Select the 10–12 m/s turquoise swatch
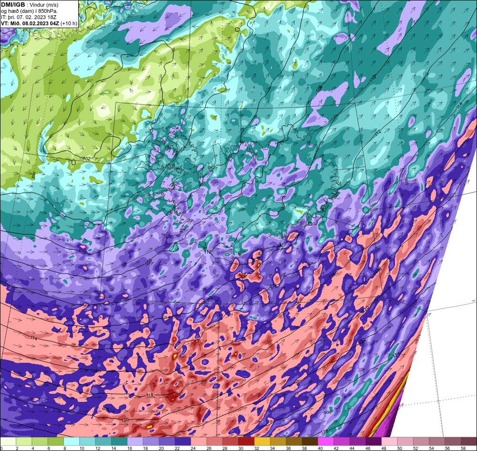This screenshot has width=477, height=451. pyautogui.click(x=87, y=441)
